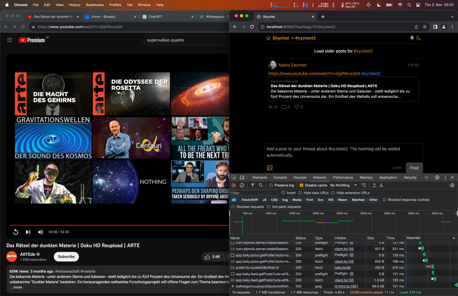Stop recording the network log
This screenshot has height=296, width=458.
pyautogui.click(x=234, y=185)
